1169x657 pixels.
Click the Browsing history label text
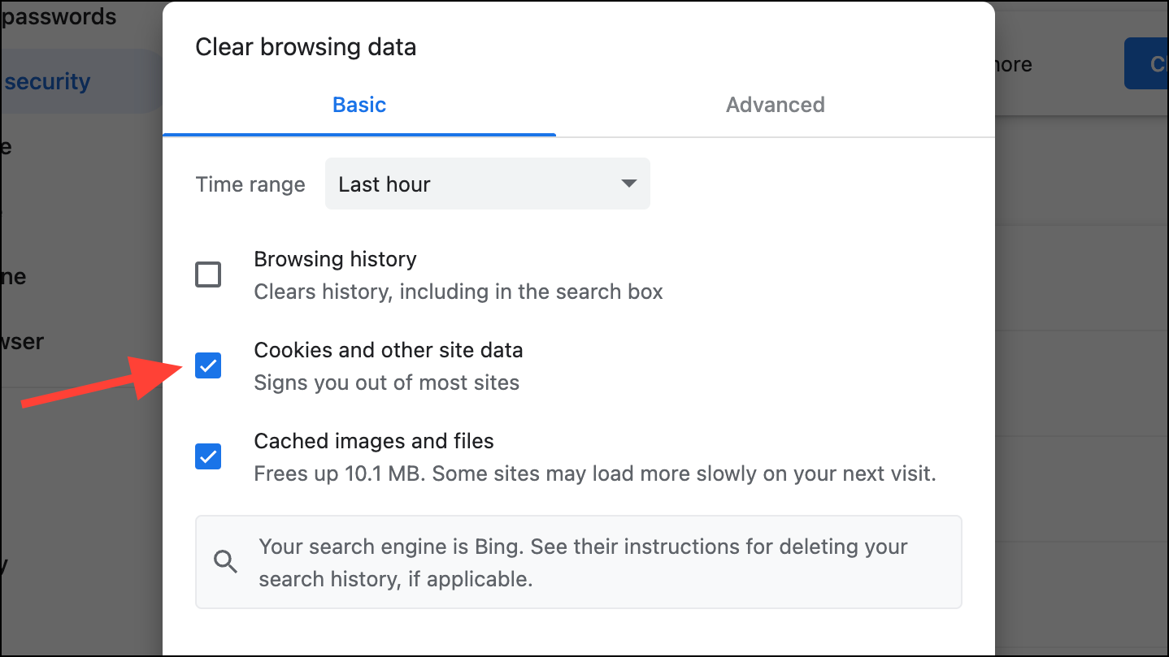click(x=335, y=259)
